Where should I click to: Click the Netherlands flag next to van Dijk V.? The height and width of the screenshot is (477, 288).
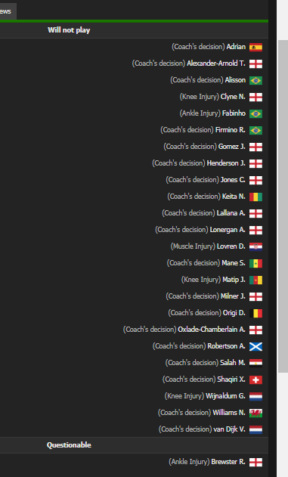pos(255,429)
